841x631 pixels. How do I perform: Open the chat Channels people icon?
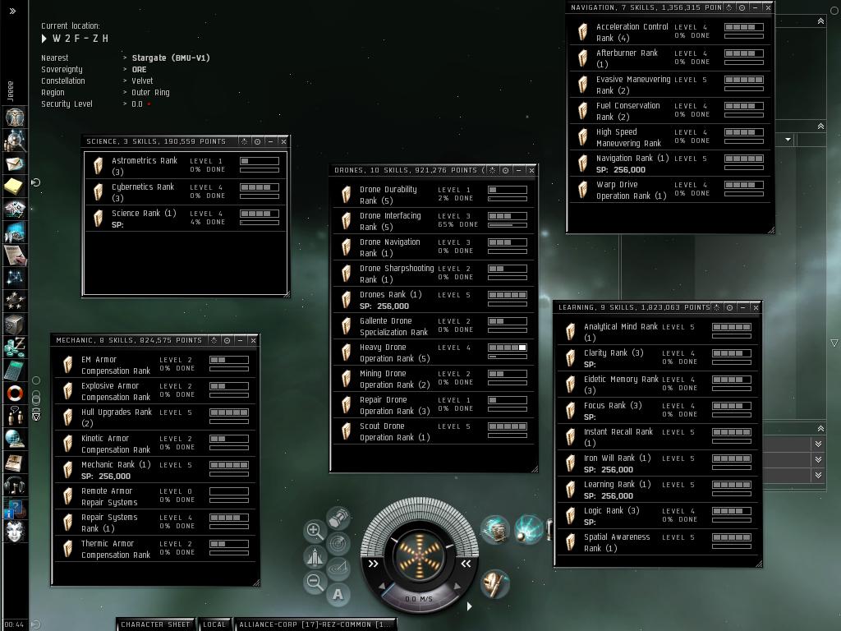tap(15, 417)
